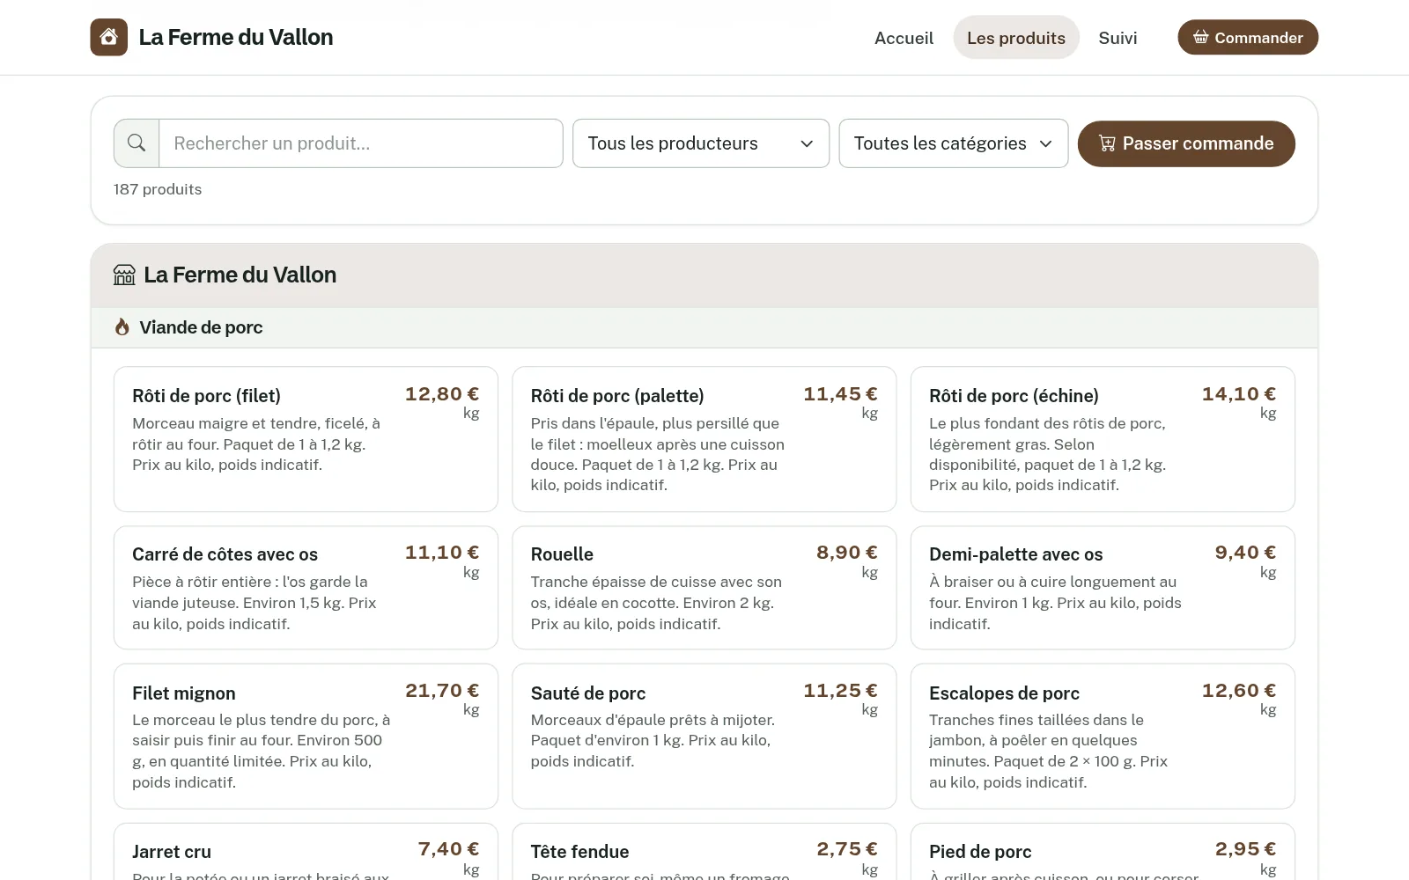Open the Tous les producteurs dropdown
Viewport: 1409px width, 880px height.
(701, 143)
